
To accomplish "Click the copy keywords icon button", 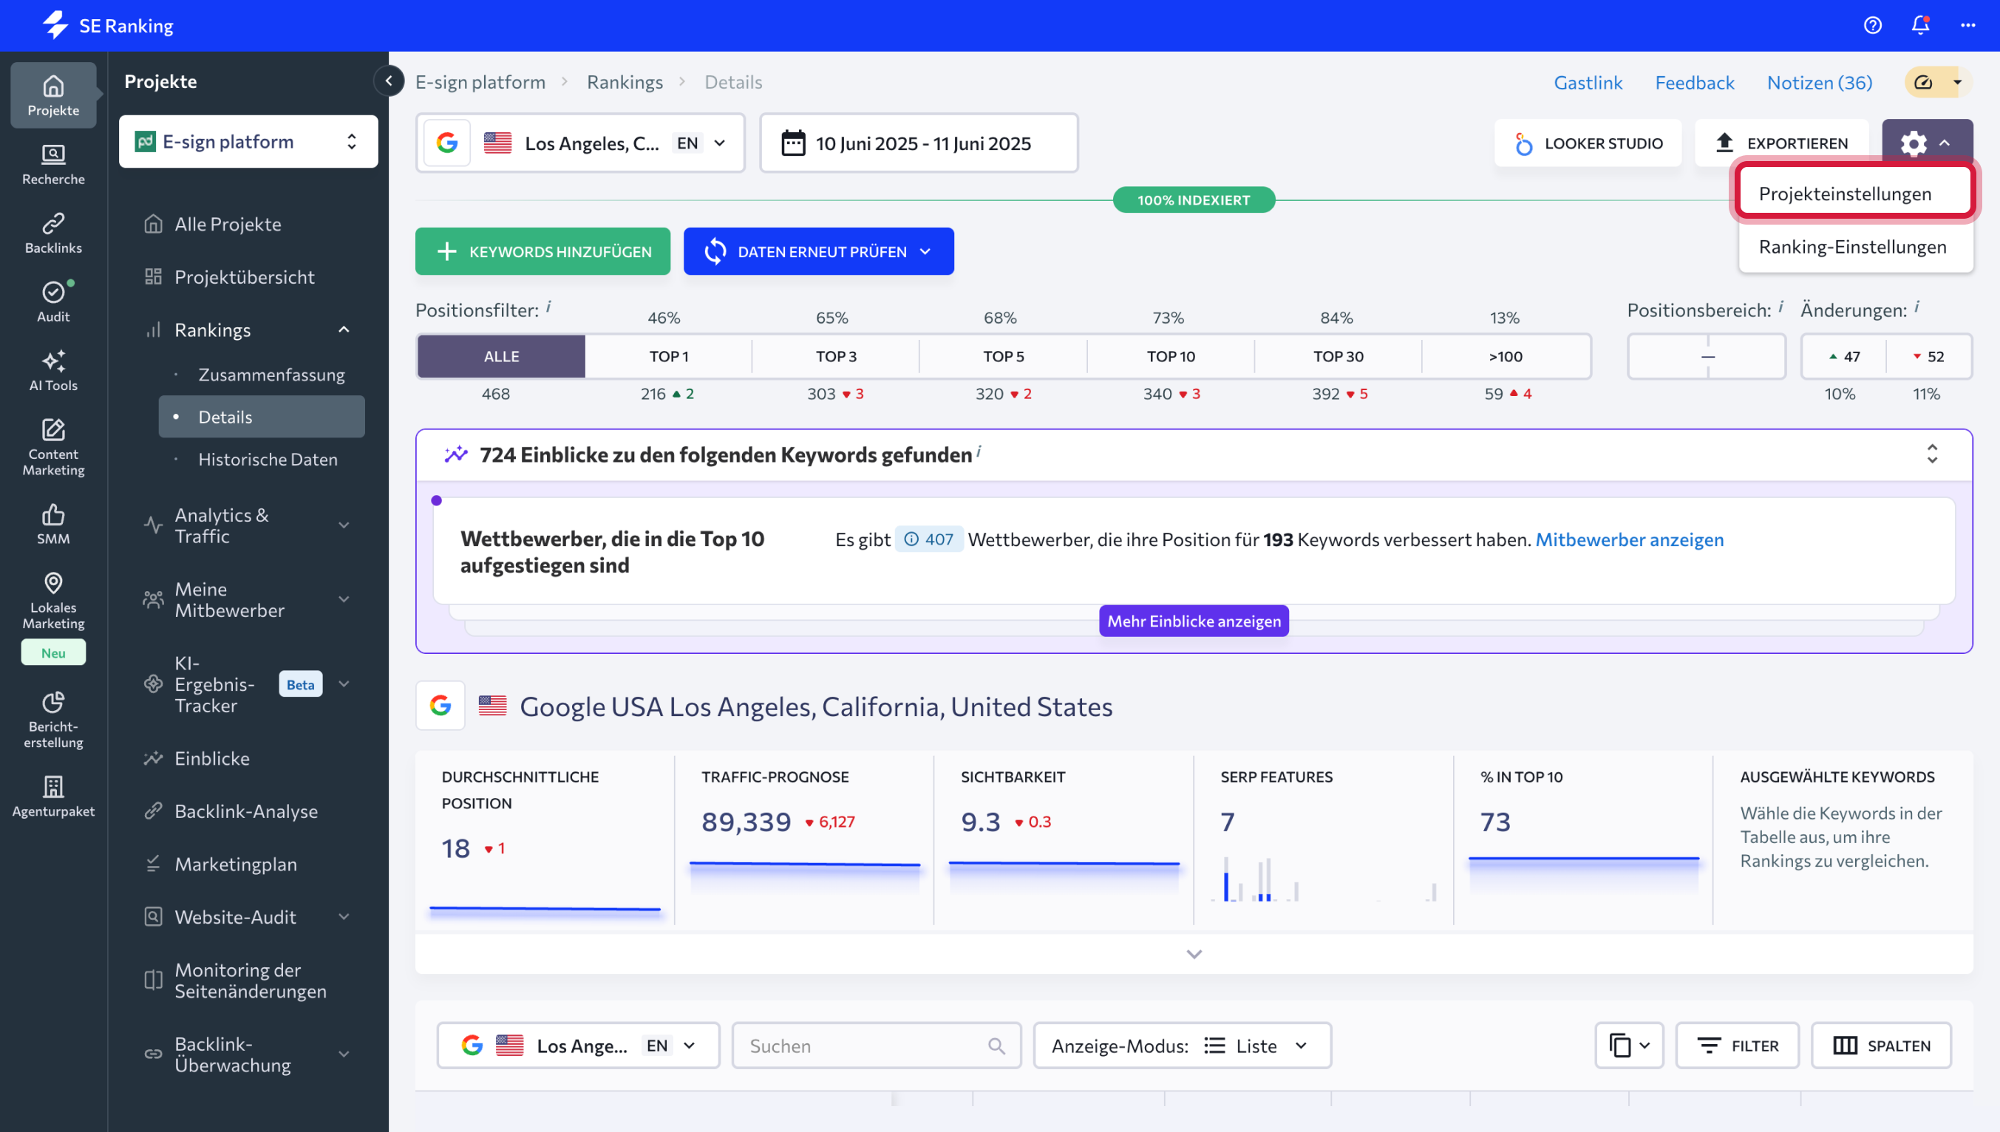I will tap(1628, 1046).
